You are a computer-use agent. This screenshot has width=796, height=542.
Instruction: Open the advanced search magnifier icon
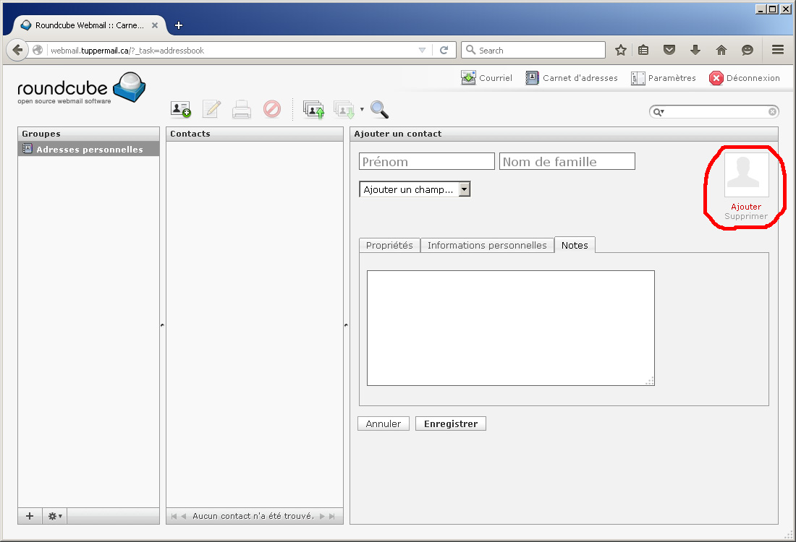click(379, 109)
